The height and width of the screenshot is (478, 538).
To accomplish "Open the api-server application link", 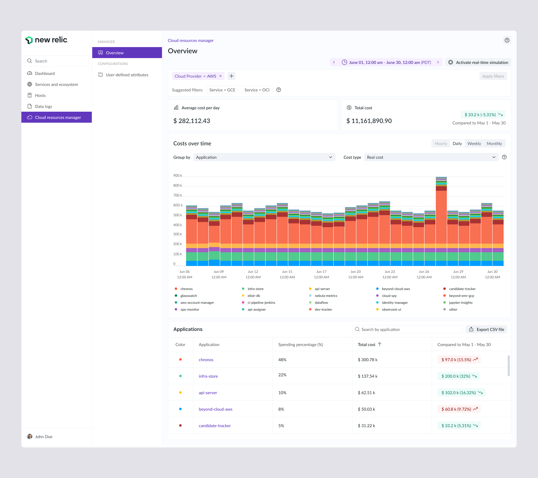I will pos(208,392).
